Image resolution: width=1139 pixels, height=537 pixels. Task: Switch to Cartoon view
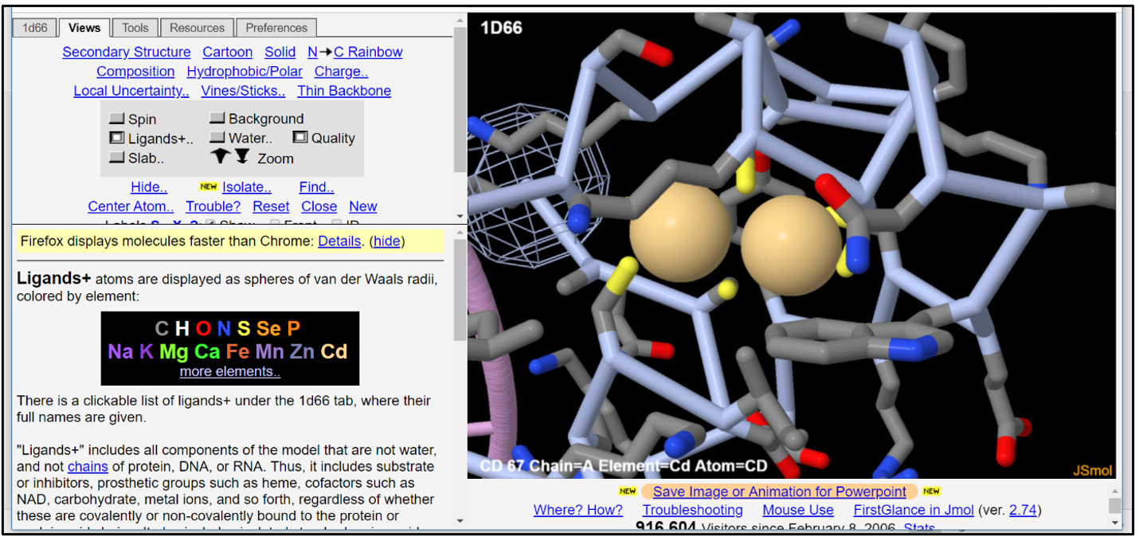click(x=228, y=52)
